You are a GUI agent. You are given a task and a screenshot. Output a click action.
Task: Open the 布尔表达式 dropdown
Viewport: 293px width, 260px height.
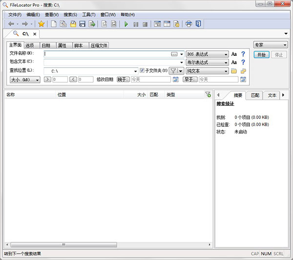click(x=207, y=62)
